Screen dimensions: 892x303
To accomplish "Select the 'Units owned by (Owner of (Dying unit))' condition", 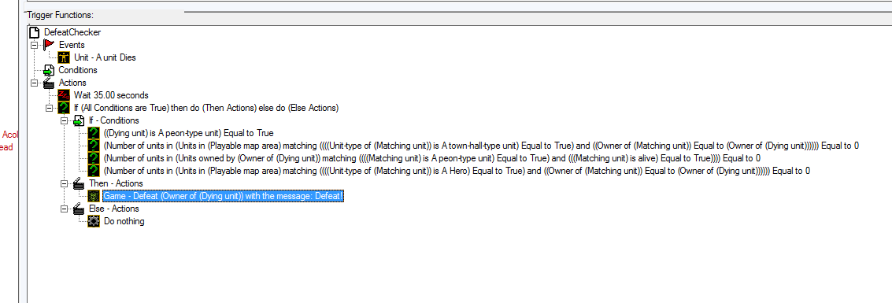I will click(431, 158).
